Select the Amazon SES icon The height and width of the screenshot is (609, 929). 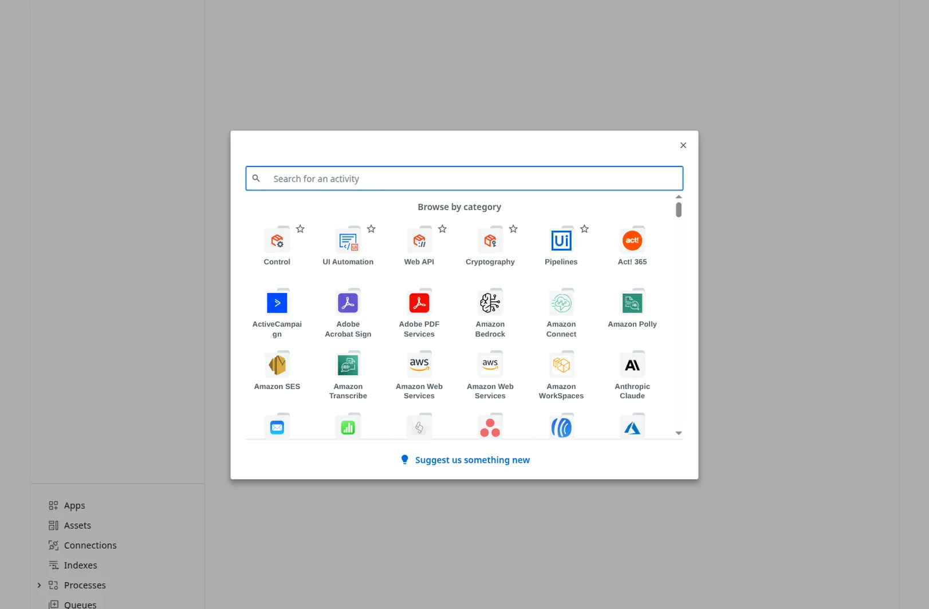(277, 365)
